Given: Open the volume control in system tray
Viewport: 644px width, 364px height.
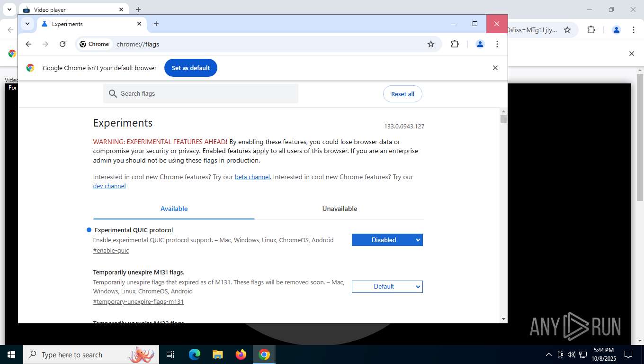Looking at the screenshot, I should coord(572,355).
